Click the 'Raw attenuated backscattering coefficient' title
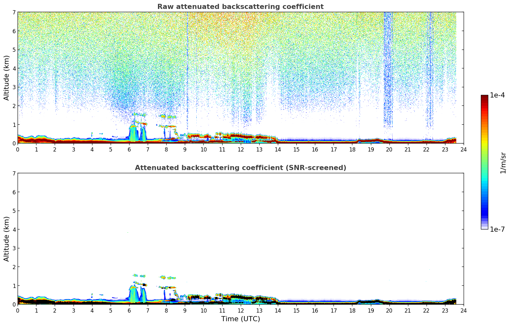Viewport: 510px width, 326px height. point(240,7)
